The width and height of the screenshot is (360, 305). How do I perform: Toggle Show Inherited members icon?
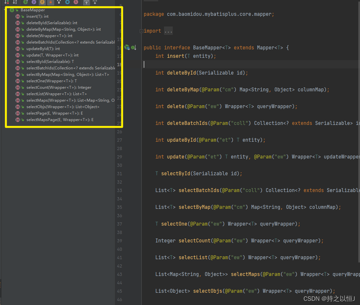26,2
